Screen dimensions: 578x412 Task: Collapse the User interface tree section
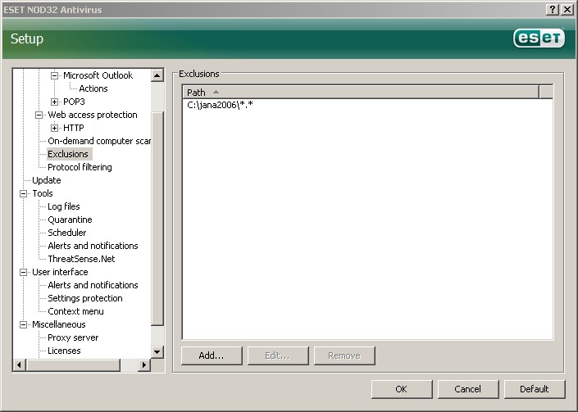[x=24, y=272]
